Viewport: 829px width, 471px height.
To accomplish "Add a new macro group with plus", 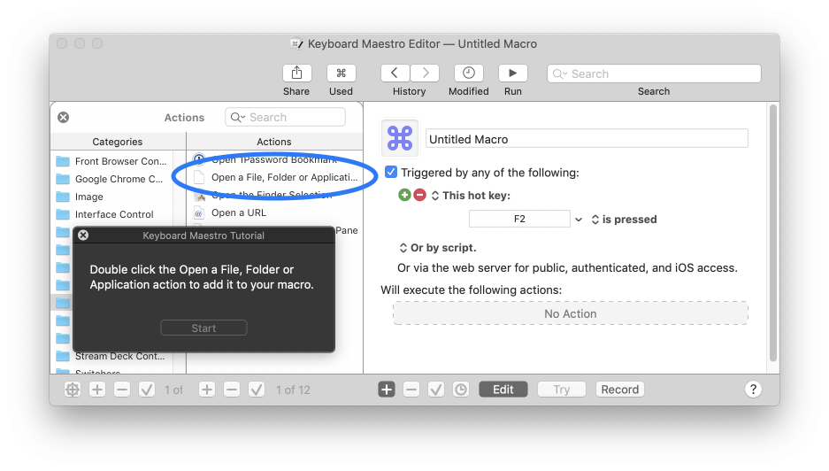I will 97,390.
